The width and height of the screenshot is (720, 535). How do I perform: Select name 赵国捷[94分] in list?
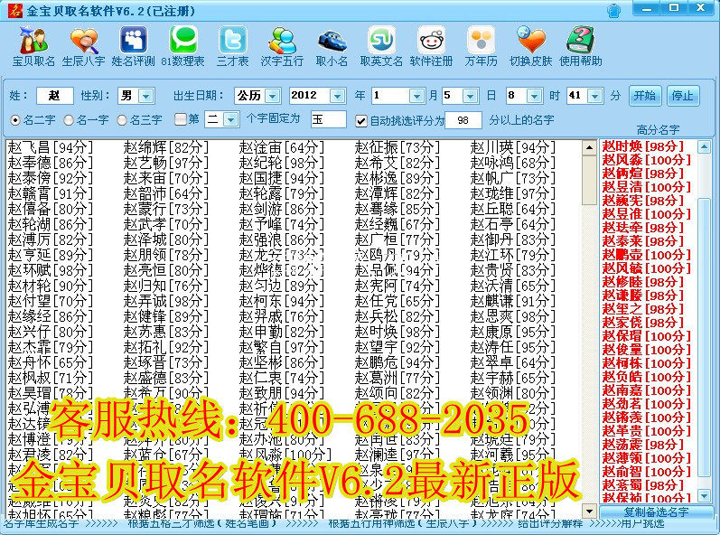point(282,178)
